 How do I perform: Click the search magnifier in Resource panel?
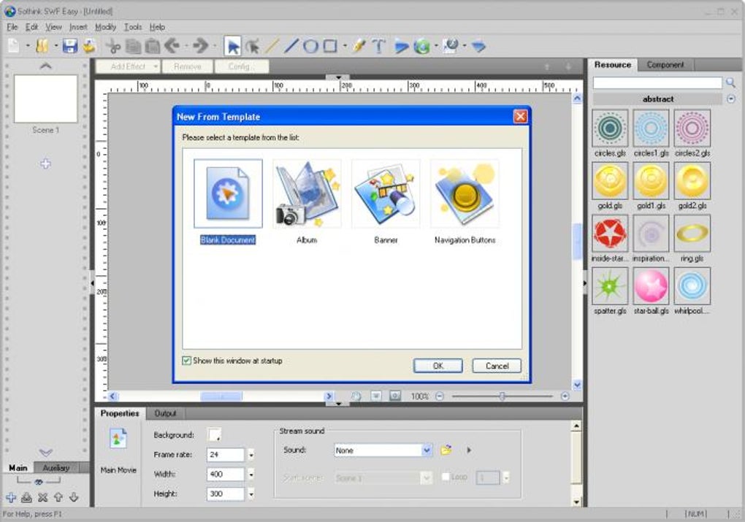point(730,83)
